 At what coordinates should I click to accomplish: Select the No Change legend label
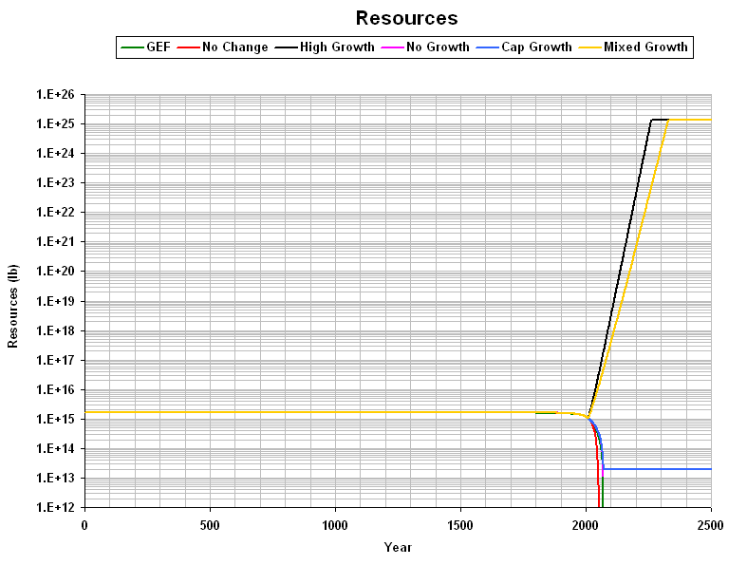(235, 47)
